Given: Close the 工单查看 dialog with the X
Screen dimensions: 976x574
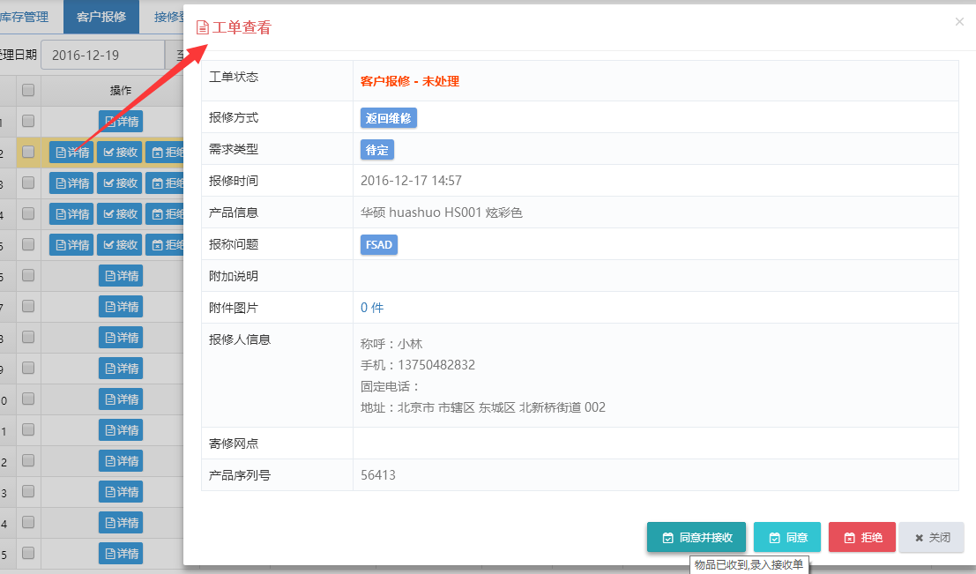Looking at the screenshot, I should point(959,22).
